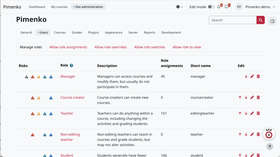Delete the Teacher role
This screenshot has height=157, width=280.
click(x=258, y=113)
